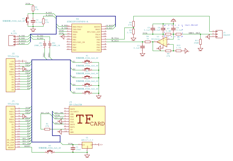This screenshot has height=161, width=233.
Task: Select resistor R1 27k near the TF card
Action: tap(47, 129)
